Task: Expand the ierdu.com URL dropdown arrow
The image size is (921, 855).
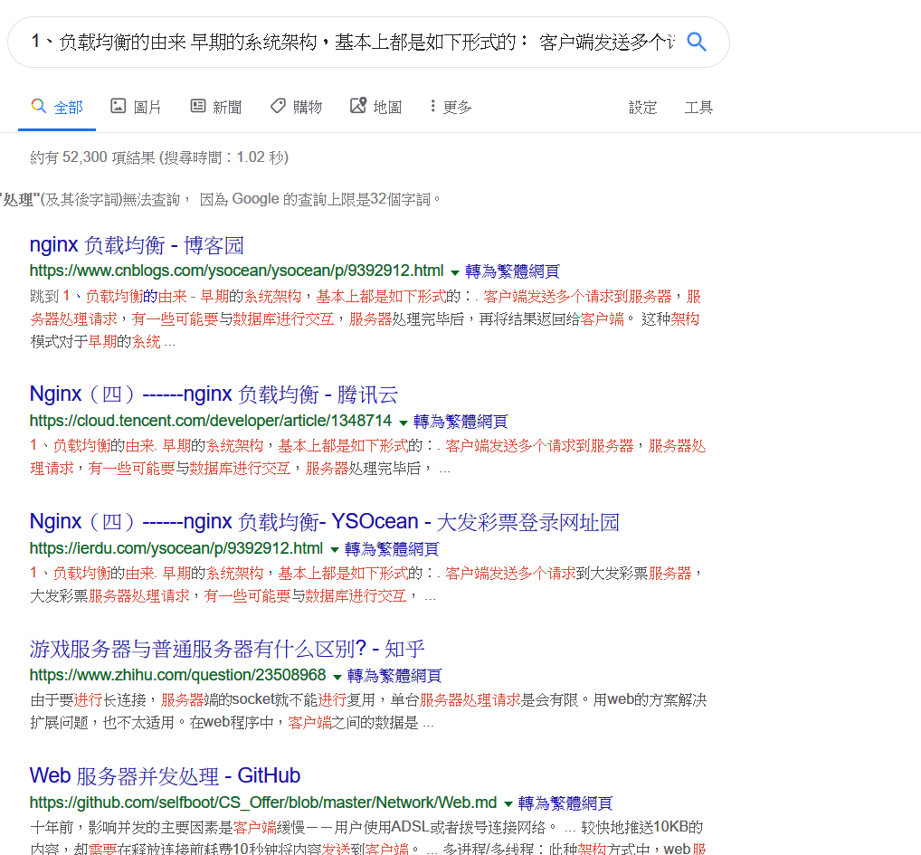Action: coord(334,550)
